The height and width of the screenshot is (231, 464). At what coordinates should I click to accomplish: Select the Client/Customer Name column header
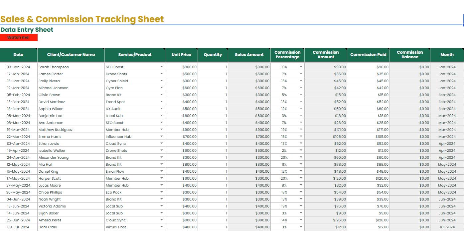(71, 55)
